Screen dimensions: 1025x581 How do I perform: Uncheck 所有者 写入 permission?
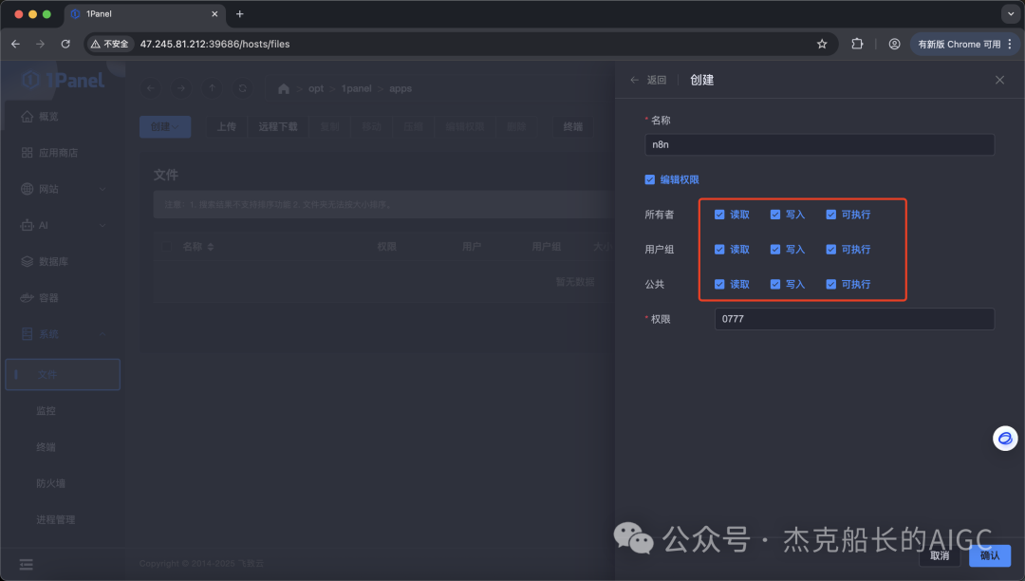775,215
